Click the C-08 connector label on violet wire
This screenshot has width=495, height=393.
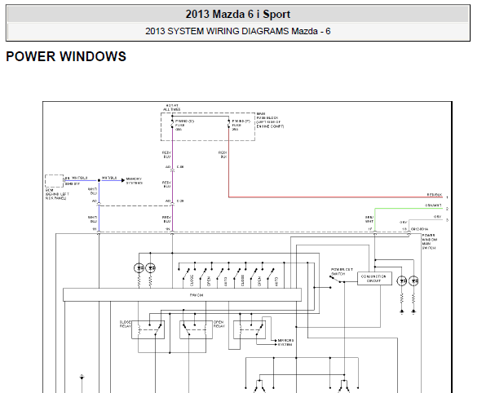(x=180, y=167)
